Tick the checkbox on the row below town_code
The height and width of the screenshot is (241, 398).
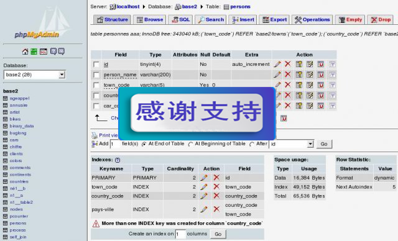[96, 96]
